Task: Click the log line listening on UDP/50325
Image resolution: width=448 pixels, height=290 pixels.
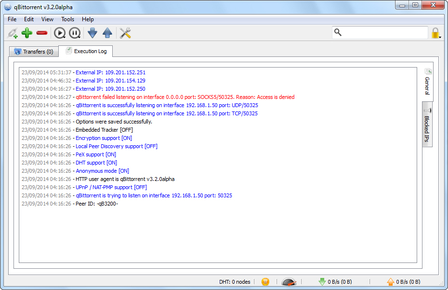Action: click(x=140, y=105)
